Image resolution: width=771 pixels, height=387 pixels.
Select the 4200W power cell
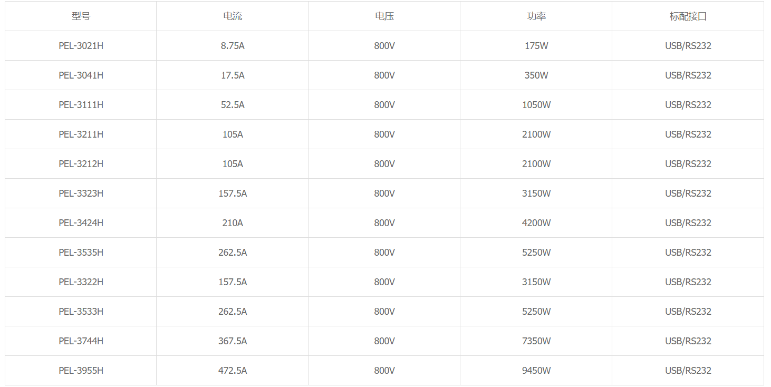click(536, 223)
